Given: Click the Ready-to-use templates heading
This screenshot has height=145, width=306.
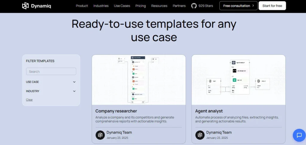Looking at the screenshot, I should (154, 30).
